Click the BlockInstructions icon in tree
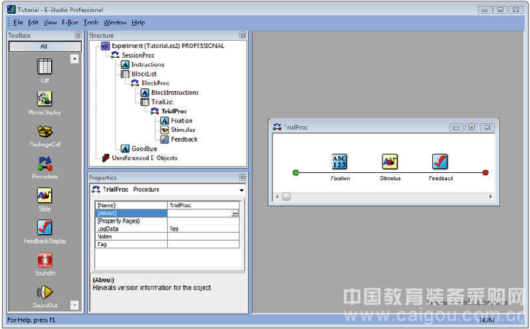 point(145,92)
